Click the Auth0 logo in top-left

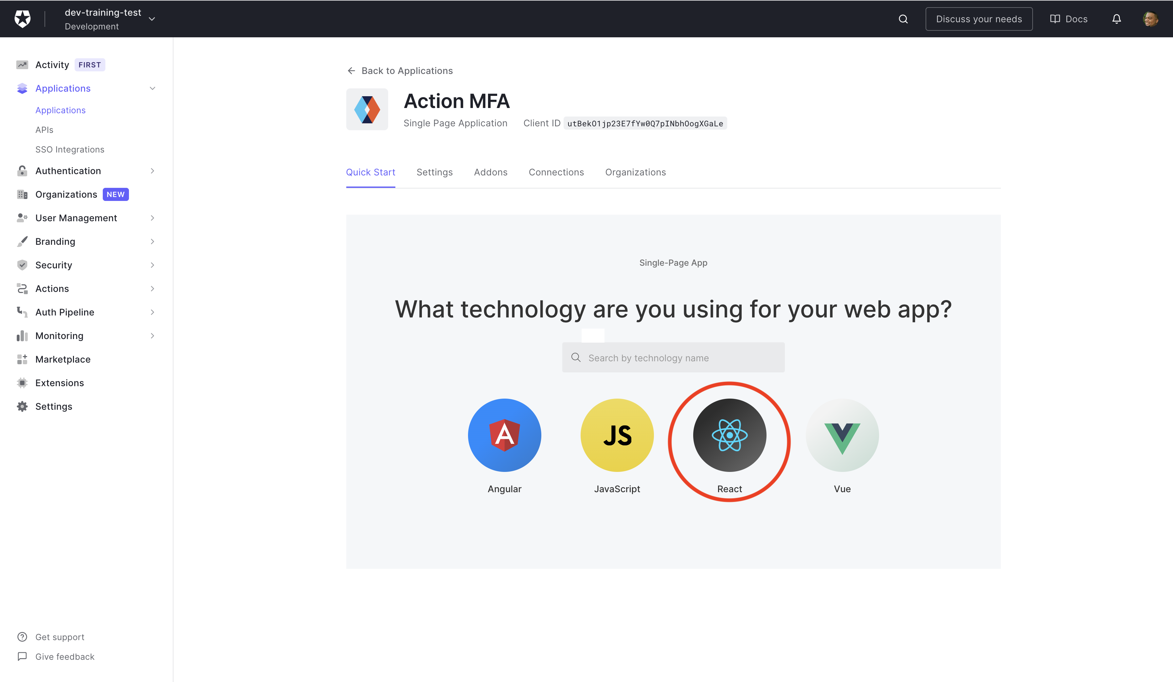[23, 19]
